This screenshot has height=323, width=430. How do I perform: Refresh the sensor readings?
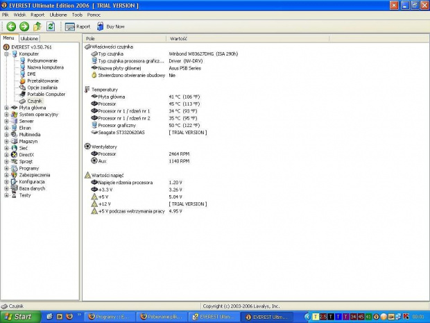51,26
